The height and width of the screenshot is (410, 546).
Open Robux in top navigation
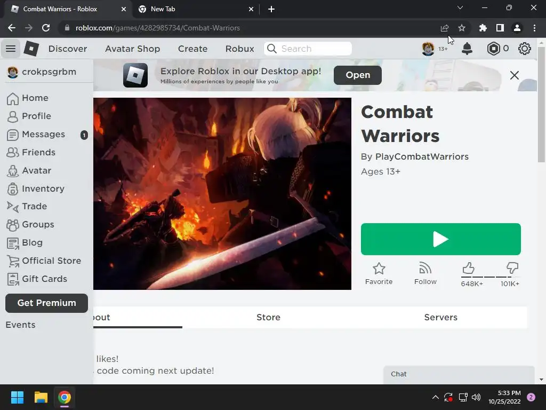239,49
